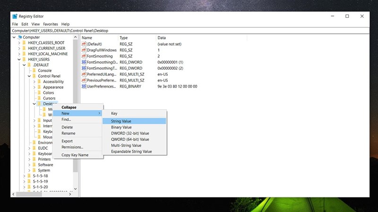Collapse the HKEY_USERS node
This screenshot has width=378, height=212.
click(19, 59)
